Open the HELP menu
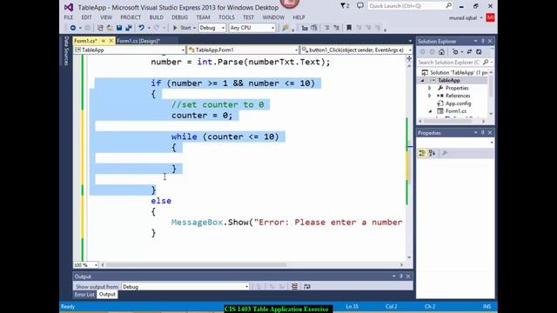Screen dimensions: 557x313 pos(299,17)
